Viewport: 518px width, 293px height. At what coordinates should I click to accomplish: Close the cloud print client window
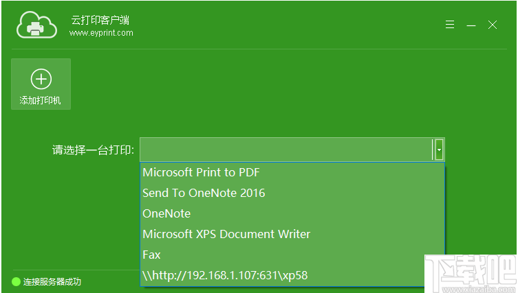coord(493,25)
